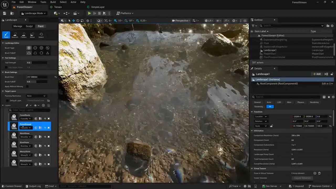Open the Landscape Mode dropdown
The width and height of the screenshot is (336, 189).
click(33, 13)
